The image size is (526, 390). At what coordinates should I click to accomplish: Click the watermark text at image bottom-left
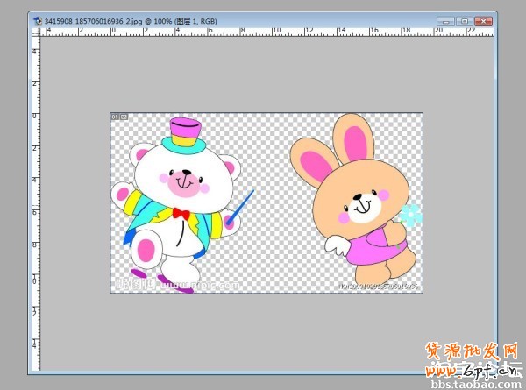175,285
